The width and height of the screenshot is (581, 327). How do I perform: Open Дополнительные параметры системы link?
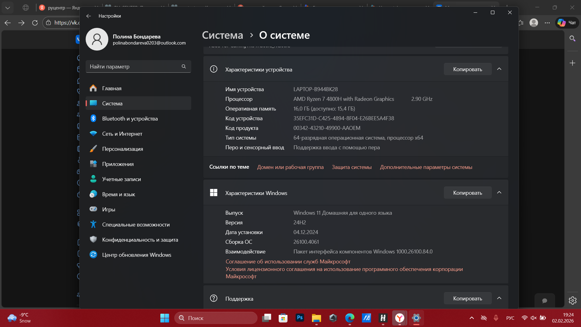tap(426, 167)
